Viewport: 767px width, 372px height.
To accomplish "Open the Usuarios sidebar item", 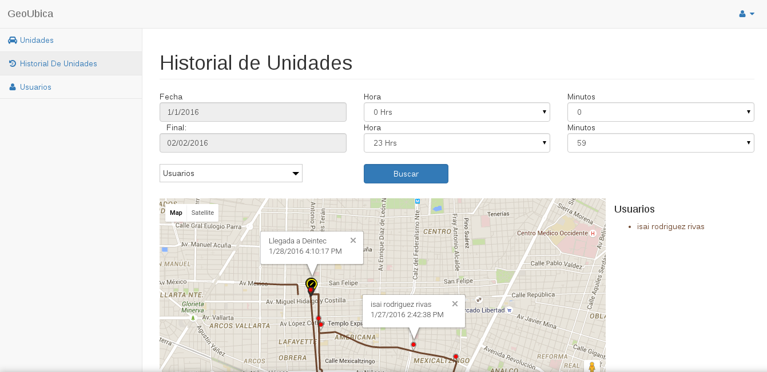I will 71,87.
